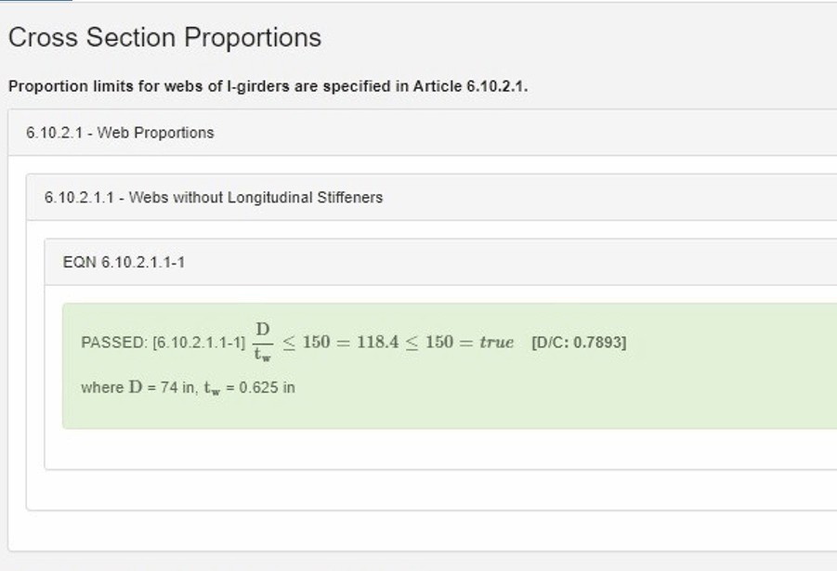Click the D over tw fraction
Image resolution: width=837 pixels, height=571 pixels.
[x=262, y=342]
